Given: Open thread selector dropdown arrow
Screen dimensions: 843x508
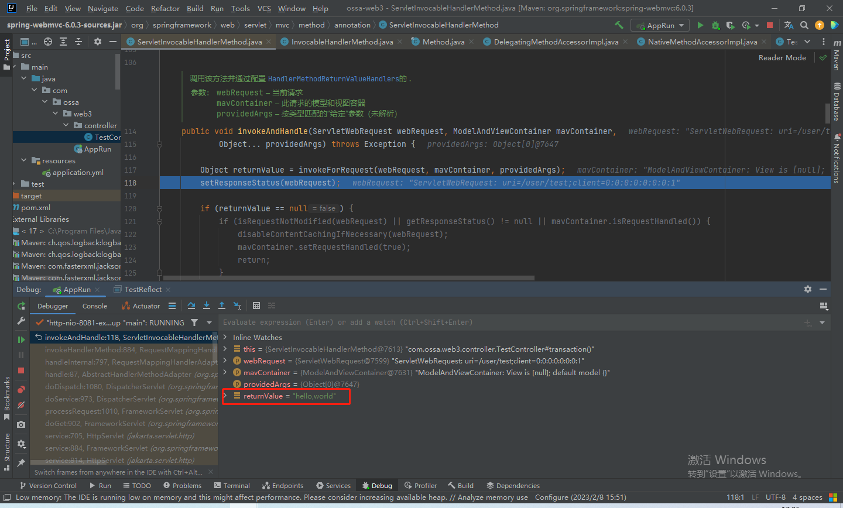Looking at the screenshot, I should coord(209,322).
